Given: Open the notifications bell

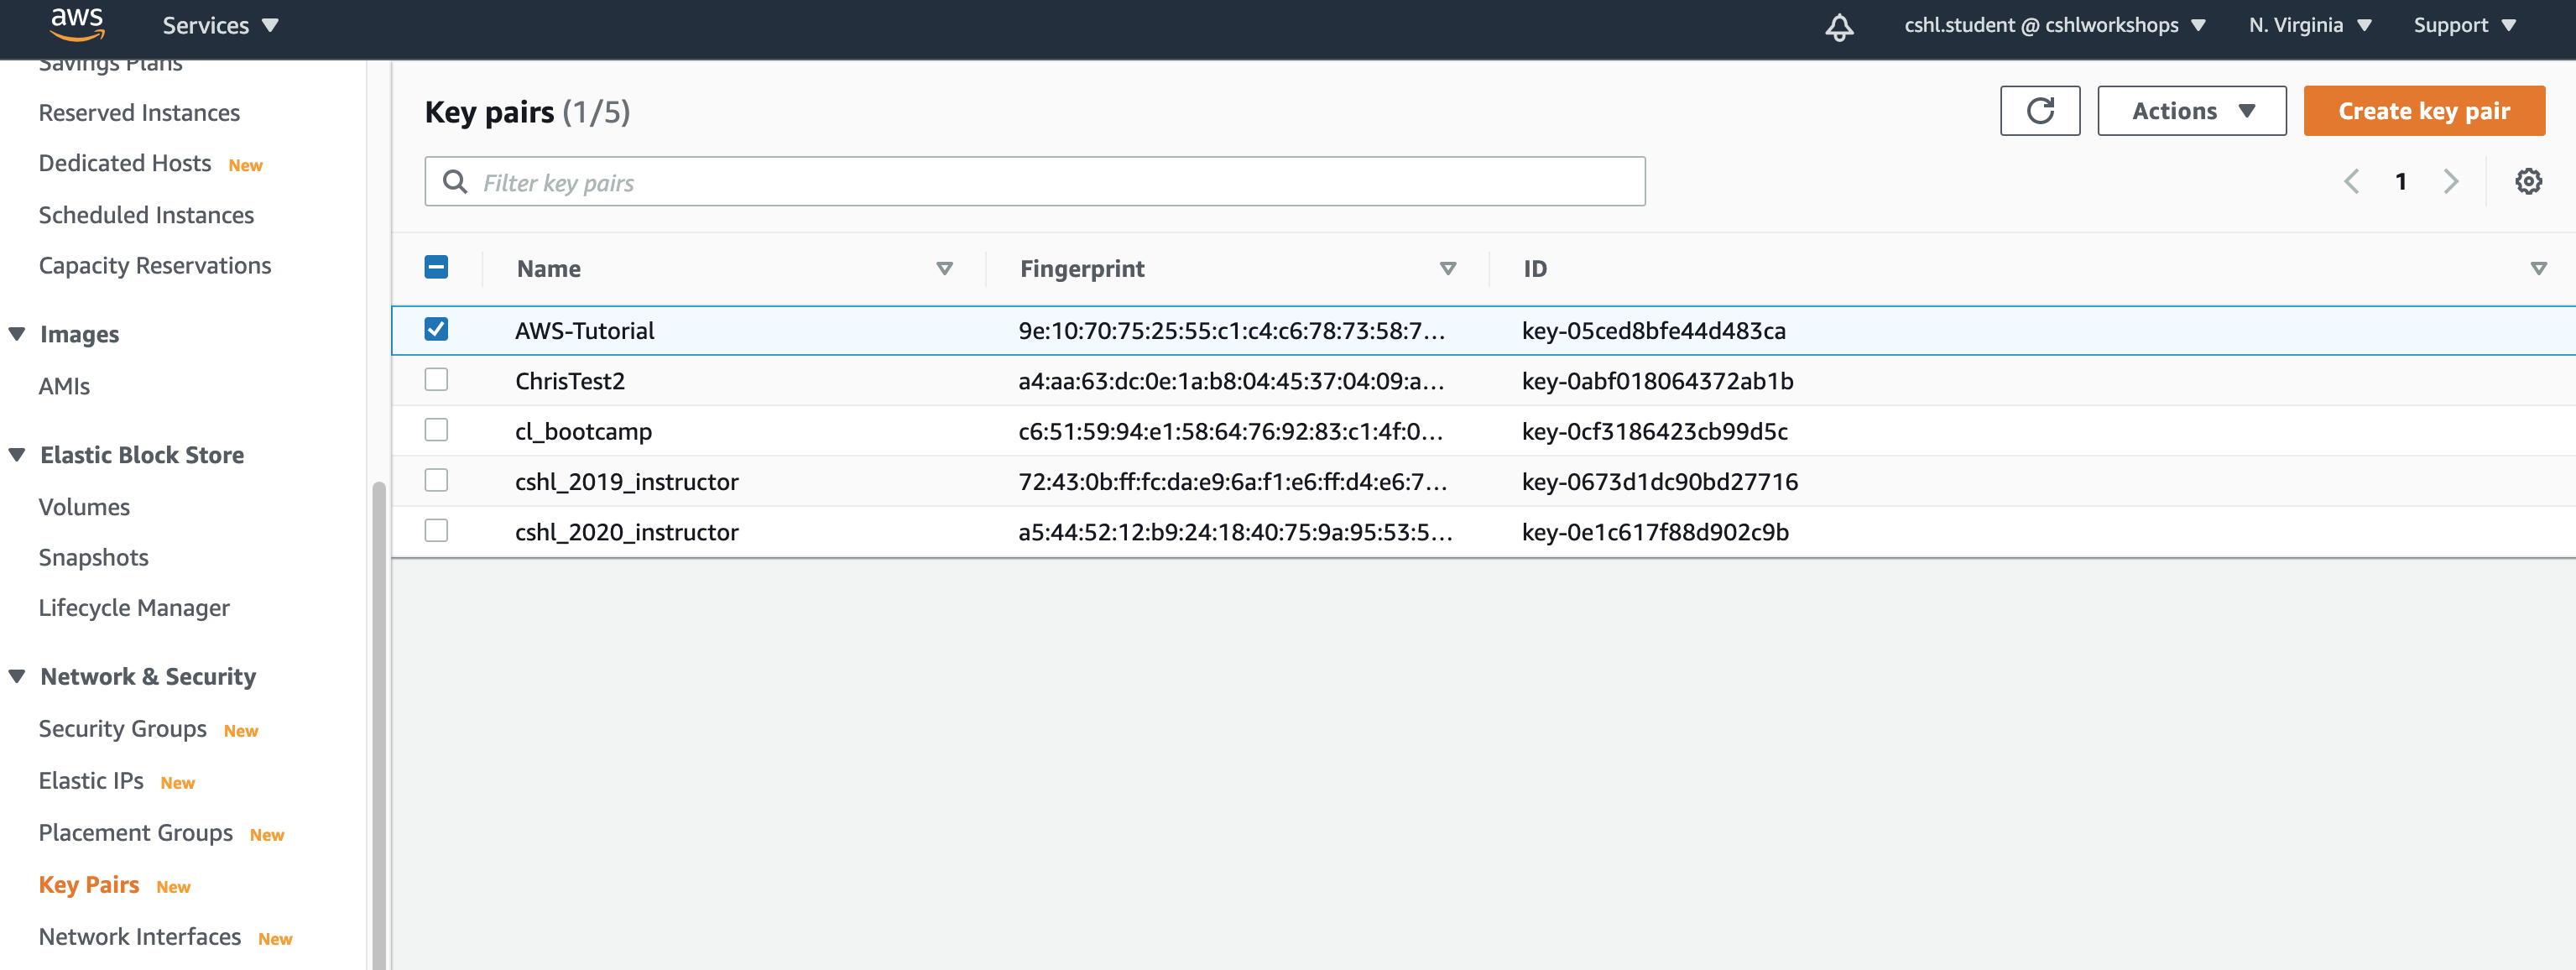Looking at the screenshot, I should 1840,27.
